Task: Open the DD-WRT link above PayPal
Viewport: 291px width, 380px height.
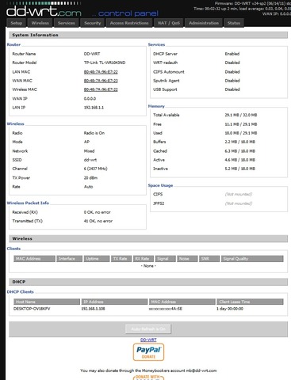Action: tap(148, 340)
